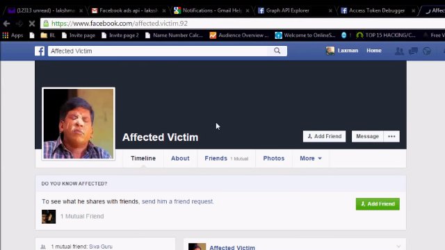This screenshot has height=250, width=445.
Task: Click Laxman profile name in header
Action: [348, 51]
